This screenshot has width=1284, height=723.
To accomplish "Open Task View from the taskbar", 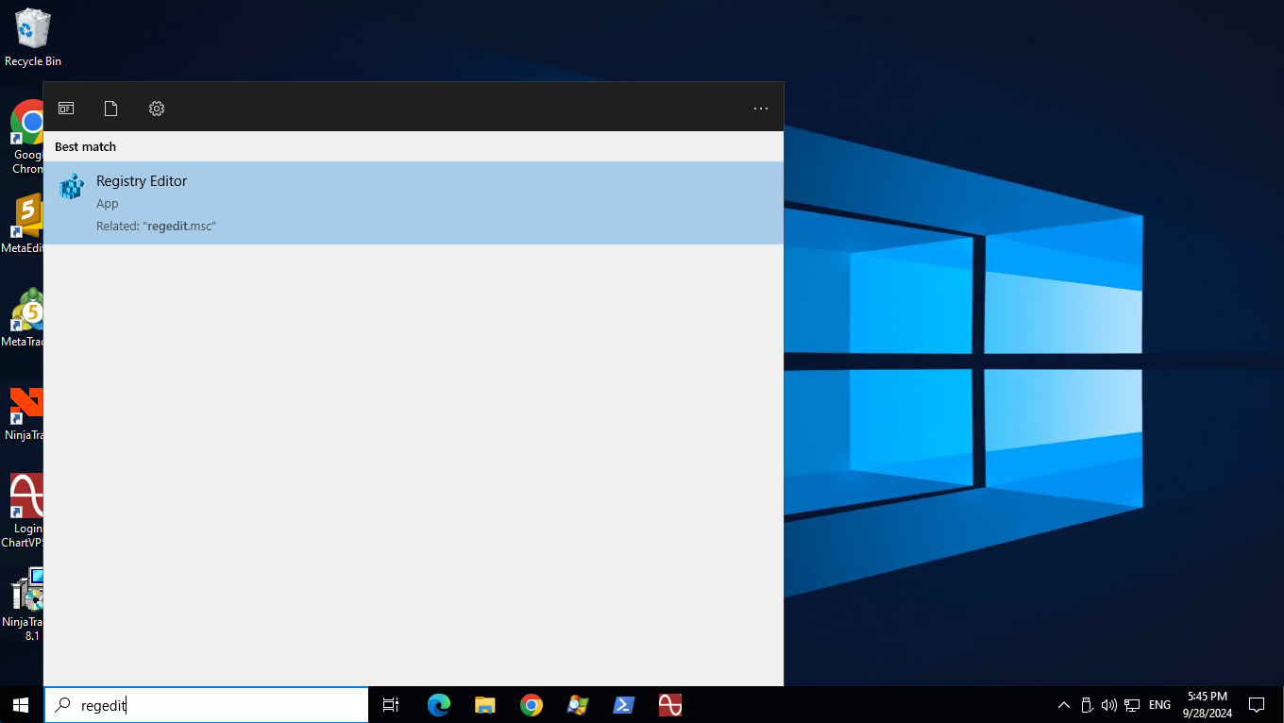I will pos(391,705).
